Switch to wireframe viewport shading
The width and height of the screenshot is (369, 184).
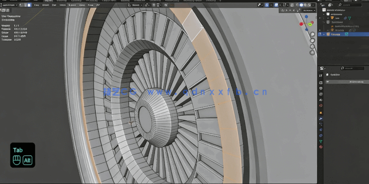[x=298, y=5]
